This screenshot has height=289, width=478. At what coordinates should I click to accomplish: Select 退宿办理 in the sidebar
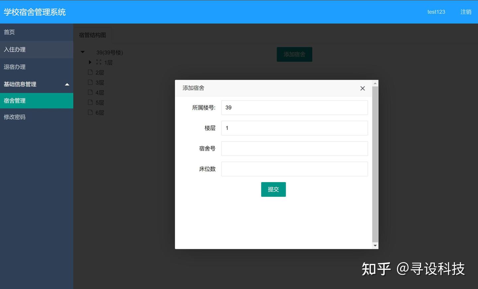pyautogui.click(x=14, y=67)
